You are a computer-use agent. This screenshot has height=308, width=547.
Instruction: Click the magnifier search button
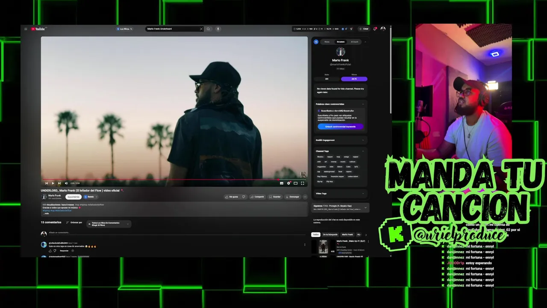coord(208,29)
